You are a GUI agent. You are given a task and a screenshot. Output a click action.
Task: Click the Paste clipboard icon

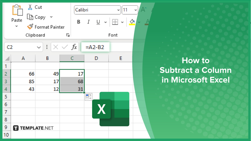(x=17, y=10)
